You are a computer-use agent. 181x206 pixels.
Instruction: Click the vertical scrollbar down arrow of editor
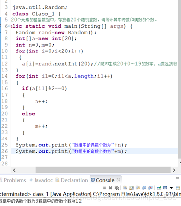pyautogui.click(x=180, y=162)
